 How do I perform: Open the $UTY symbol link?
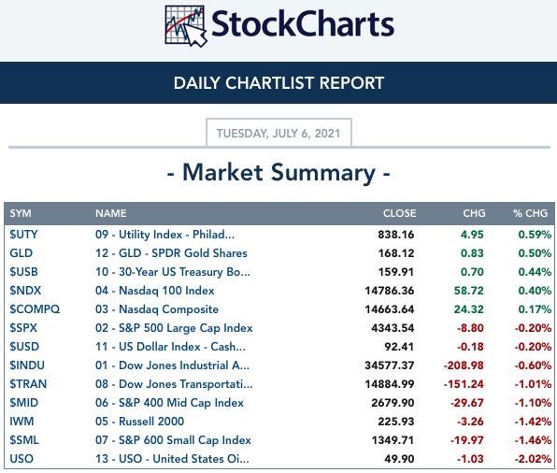(x=23, y=235)
